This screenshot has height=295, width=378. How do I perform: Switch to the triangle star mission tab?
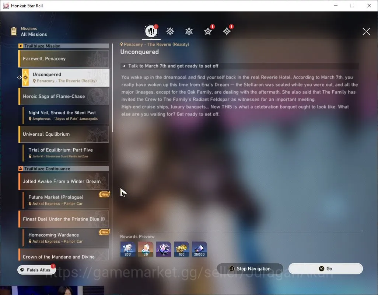[x=189, y=31]
